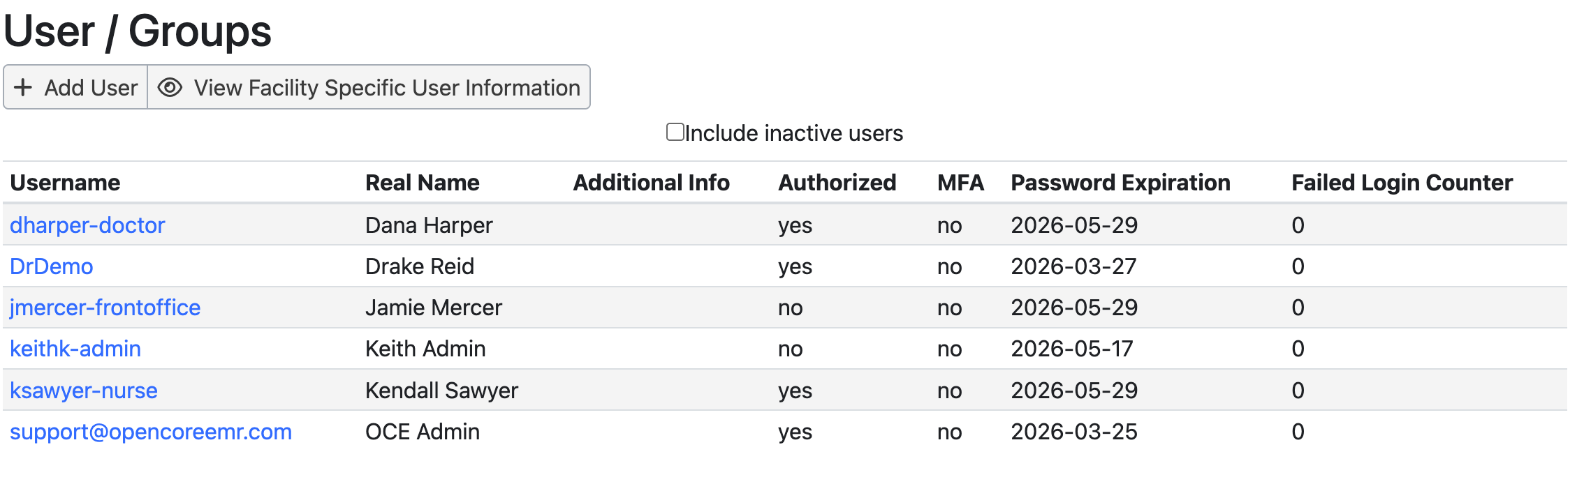This screenshot has width=1584, height=484.
Task: Click the User / Groups page heading
Action: pos(138,31)
